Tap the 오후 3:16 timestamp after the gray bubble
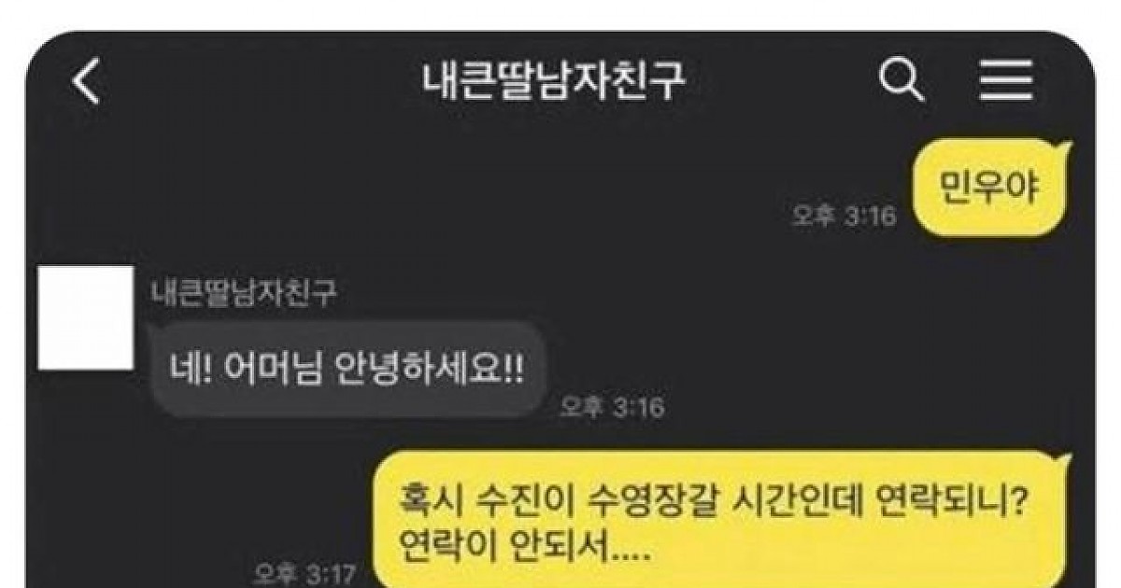This screenshot has height=588, width=1121. tap(612, 407)
